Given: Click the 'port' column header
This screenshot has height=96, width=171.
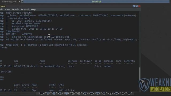Looking at the screenshot, I should [17, 85].
